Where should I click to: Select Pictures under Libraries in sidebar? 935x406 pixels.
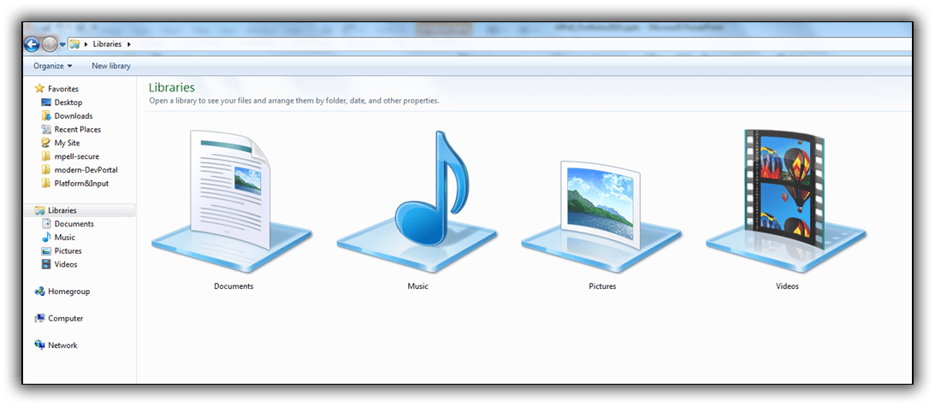[68, 251]
